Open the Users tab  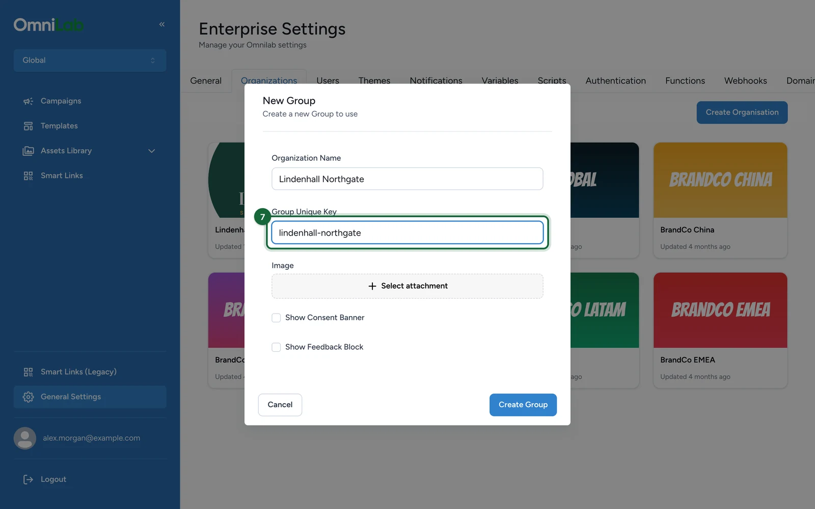(328, 81)
